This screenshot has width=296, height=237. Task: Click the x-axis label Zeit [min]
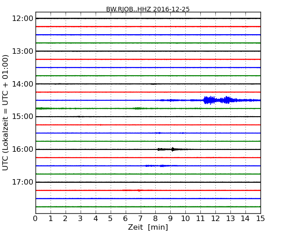(x=148, y=227)
